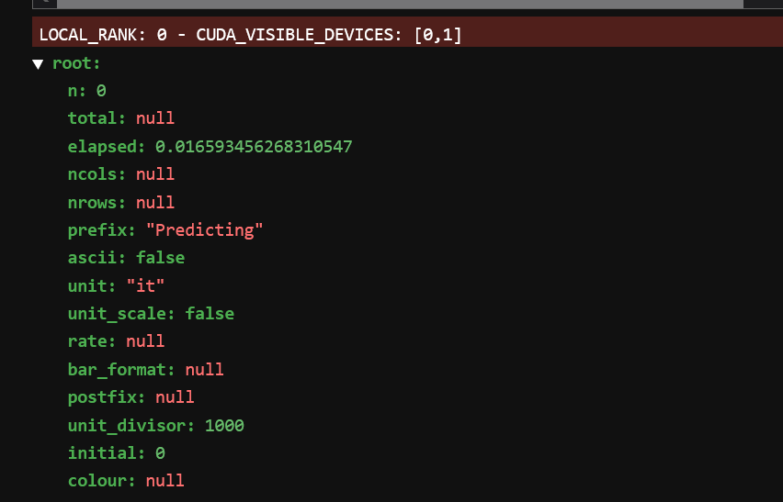
Task: Select the rate null entry
Action: coord(117,341)
